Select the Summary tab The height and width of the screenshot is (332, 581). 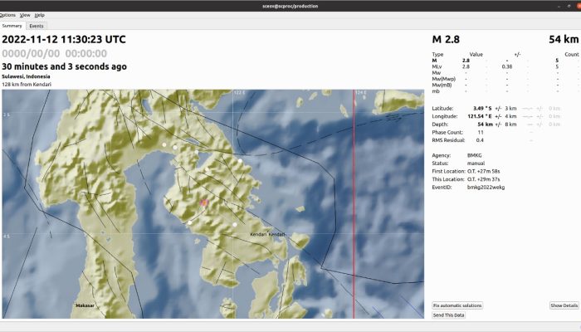[x=12, y=26]
